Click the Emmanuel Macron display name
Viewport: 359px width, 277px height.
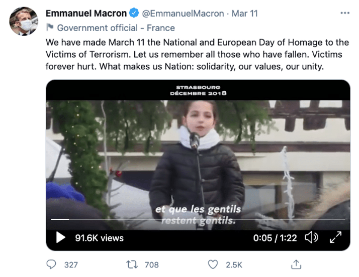[x=86, y=14]
